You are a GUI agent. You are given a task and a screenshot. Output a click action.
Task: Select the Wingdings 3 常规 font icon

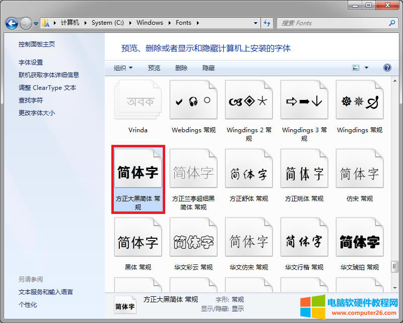(304, 100)
